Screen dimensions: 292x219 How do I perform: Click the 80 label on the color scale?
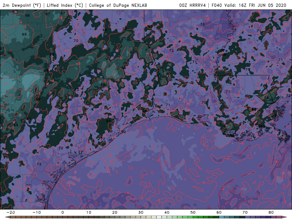pyautogui.click(x=271, y=212)
